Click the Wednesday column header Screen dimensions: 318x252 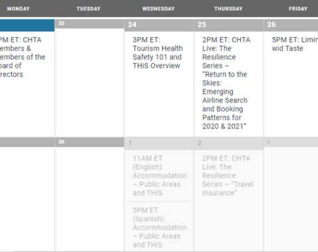pos(158,9)
